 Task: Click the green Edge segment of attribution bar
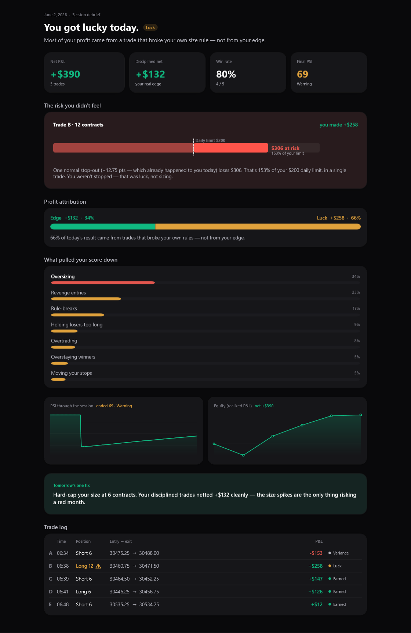click(x=103, y=227)
